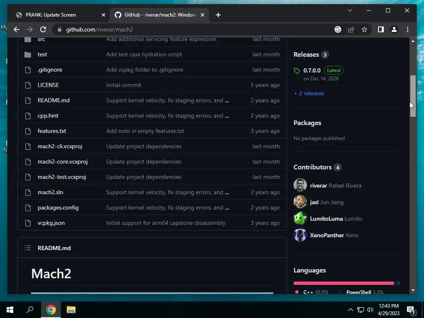
Task: Click the page vertical scrollbar thumb
Action: (413, 96)
